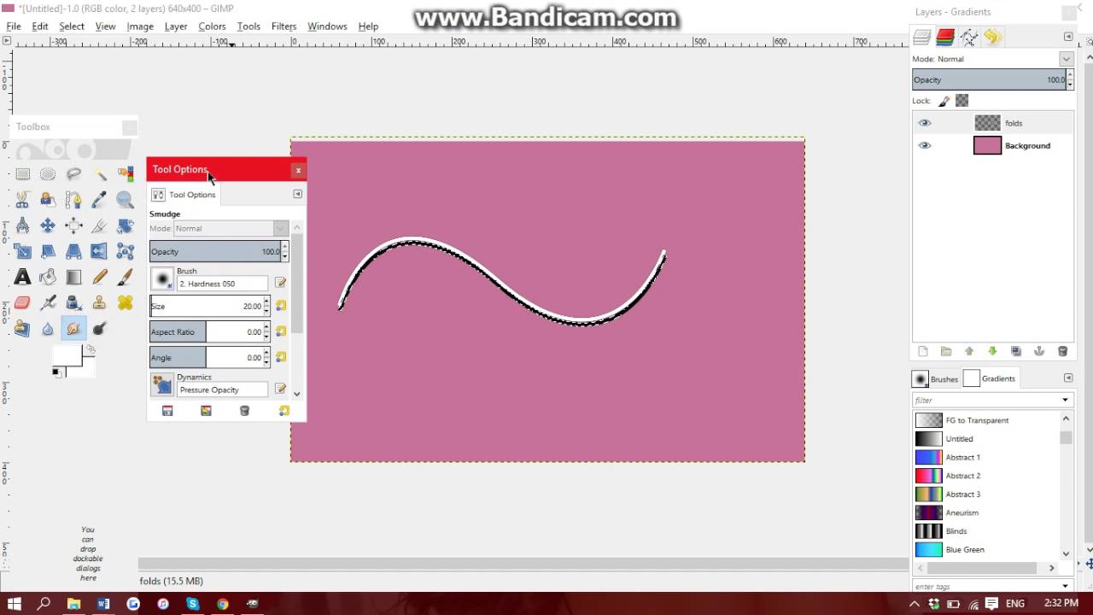Open the Layer menu
This screenshot has width=1093, height=615.
pyautogui.click(x=176, y=26)
